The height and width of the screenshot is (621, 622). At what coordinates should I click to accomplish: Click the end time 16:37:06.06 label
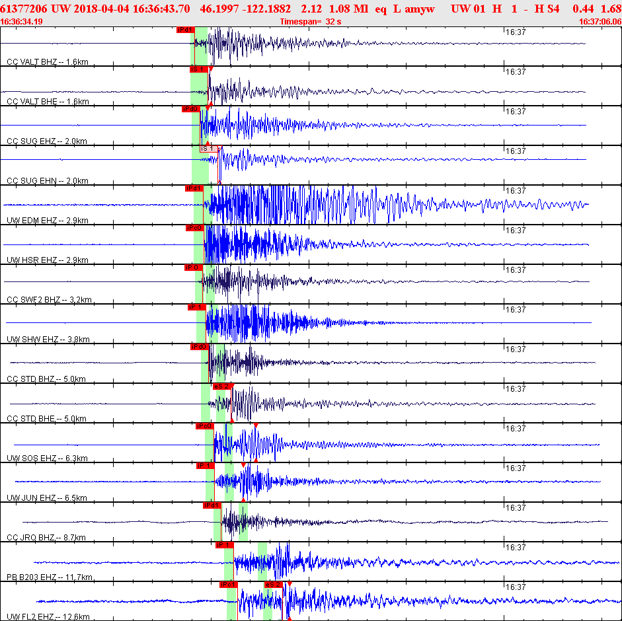600,21
